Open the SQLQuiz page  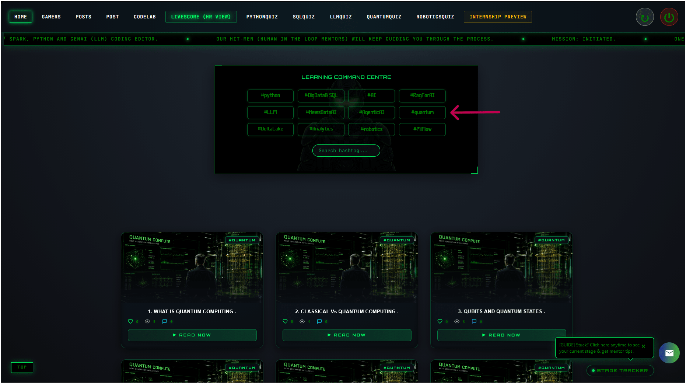[304, 17]
